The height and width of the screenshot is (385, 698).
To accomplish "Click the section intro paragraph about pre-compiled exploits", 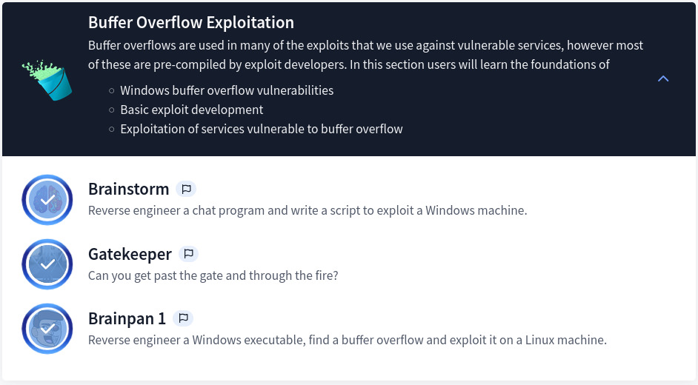I will 365,55.
